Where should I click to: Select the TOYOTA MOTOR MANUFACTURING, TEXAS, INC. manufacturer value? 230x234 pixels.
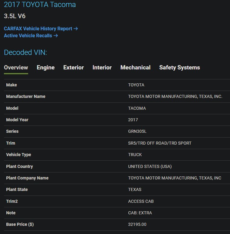pos(175,96)
